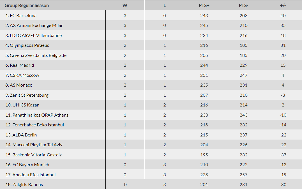
Task: Click the +/- column header
Action: click(x=283, y=6)
